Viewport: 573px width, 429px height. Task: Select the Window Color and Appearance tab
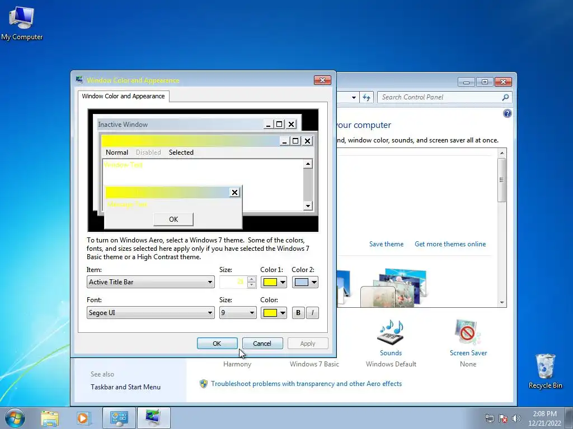point(123,96)
